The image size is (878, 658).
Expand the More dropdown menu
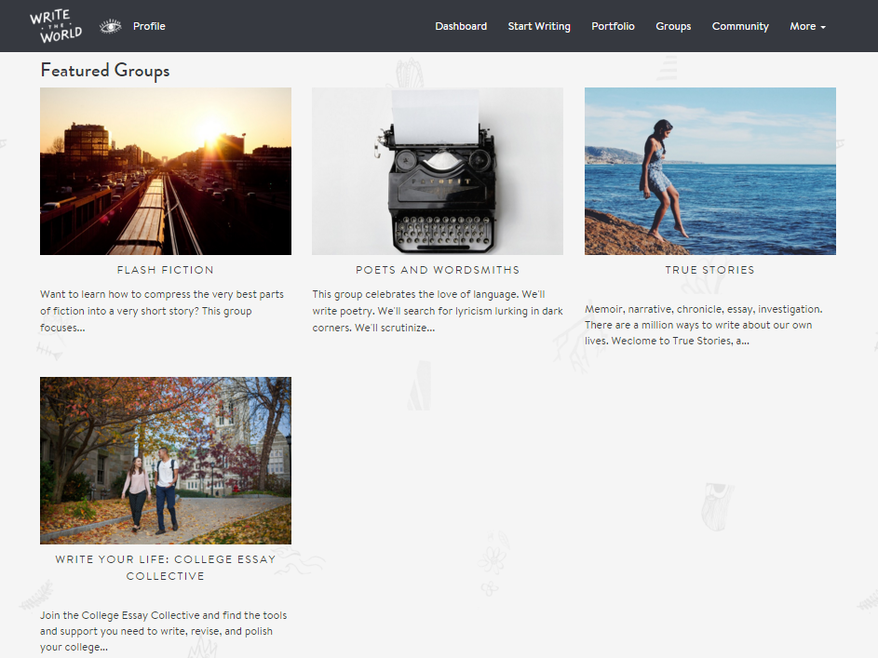pyautogui.click(x=807, y=26)
